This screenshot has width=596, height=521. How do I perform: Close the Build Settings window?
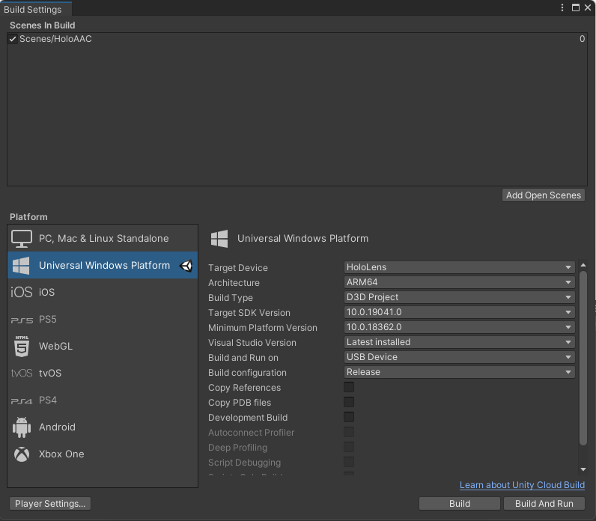(x=588, y=7)
